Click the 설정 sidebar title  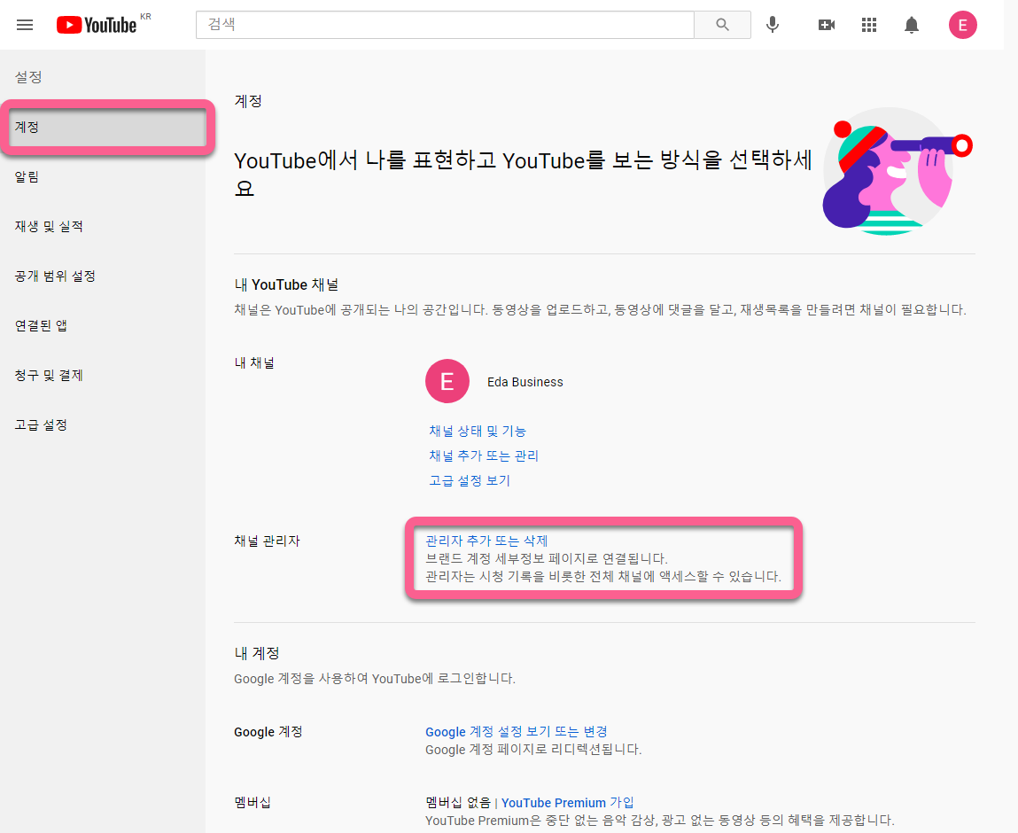pos(28,76)
